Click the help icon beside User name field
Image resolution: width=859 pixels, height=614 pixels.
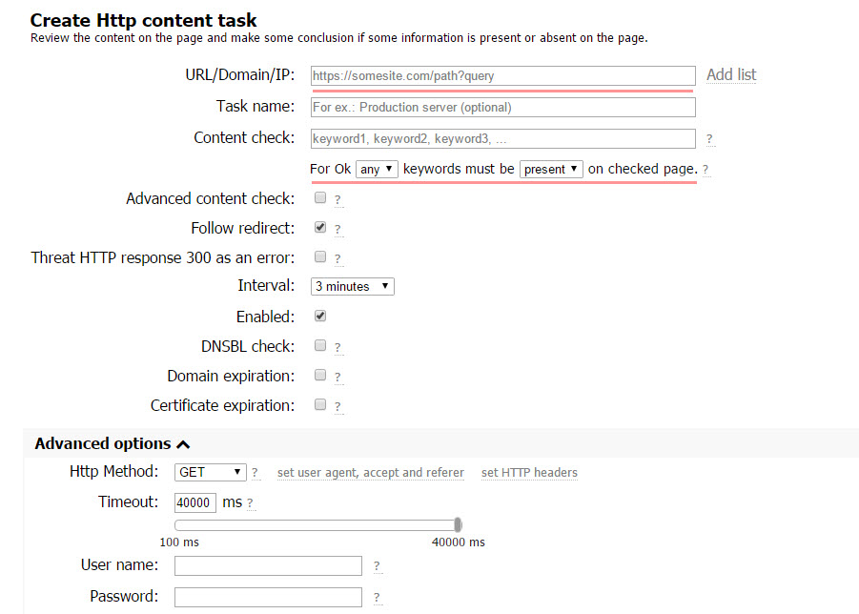pos(377,565)
